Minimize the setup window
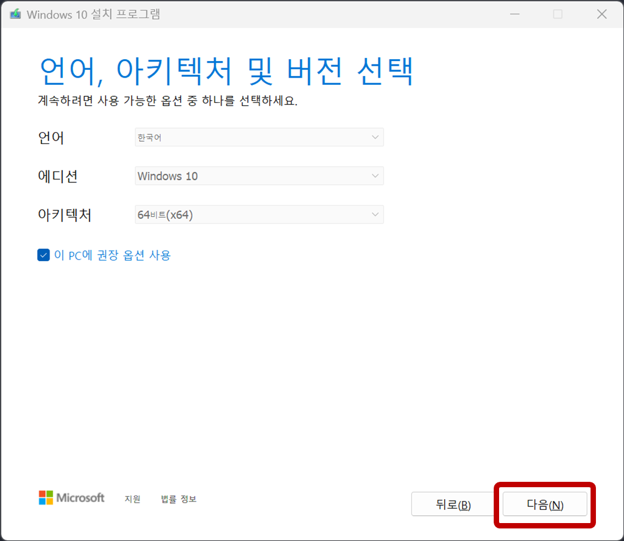This screenshot has width=624, height=541. [x=515, y=14]
